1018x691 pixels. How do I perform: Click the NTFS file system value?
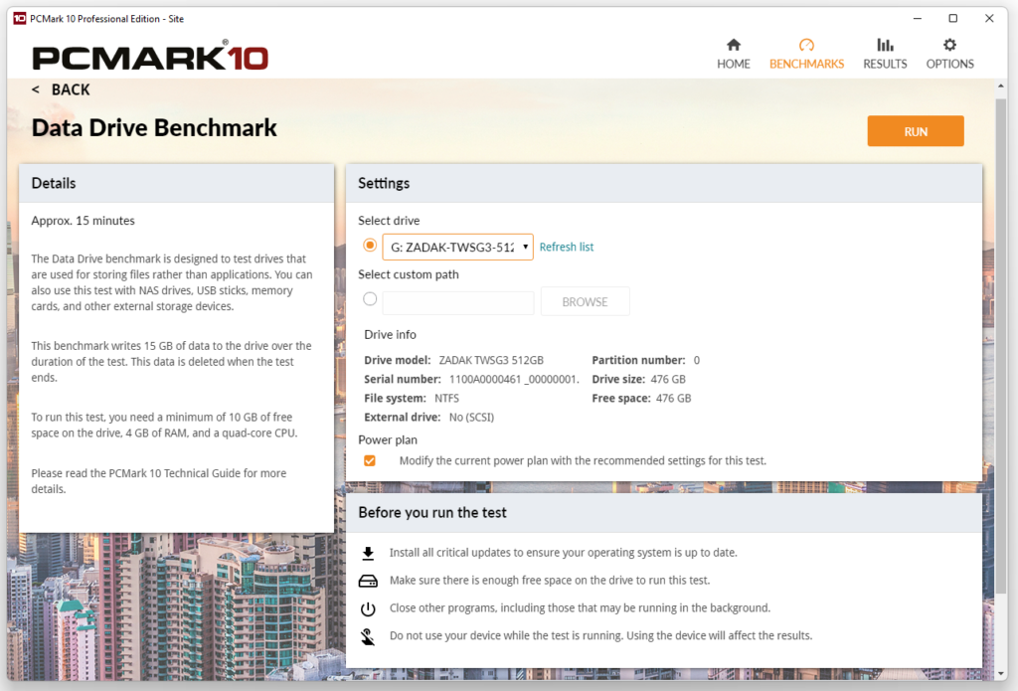coord(446,398)
